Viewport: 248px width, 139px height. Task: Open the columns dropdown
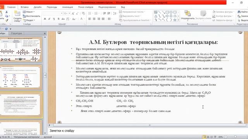pos(110,19)
